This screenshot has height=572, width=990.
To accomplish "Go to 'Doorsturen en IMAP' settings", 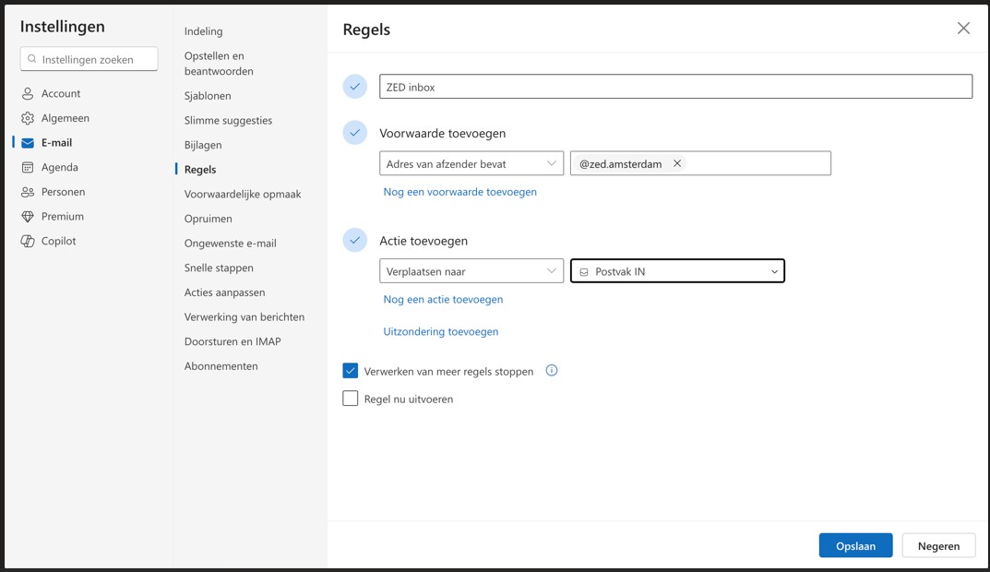I will pos(233,341).
